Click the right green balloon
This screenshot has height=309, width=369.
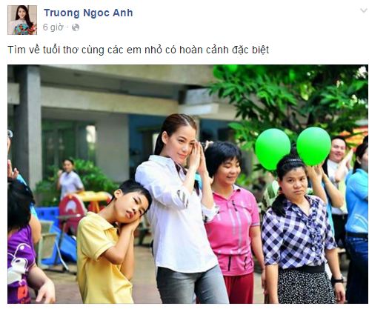click(x=313, y=146)
